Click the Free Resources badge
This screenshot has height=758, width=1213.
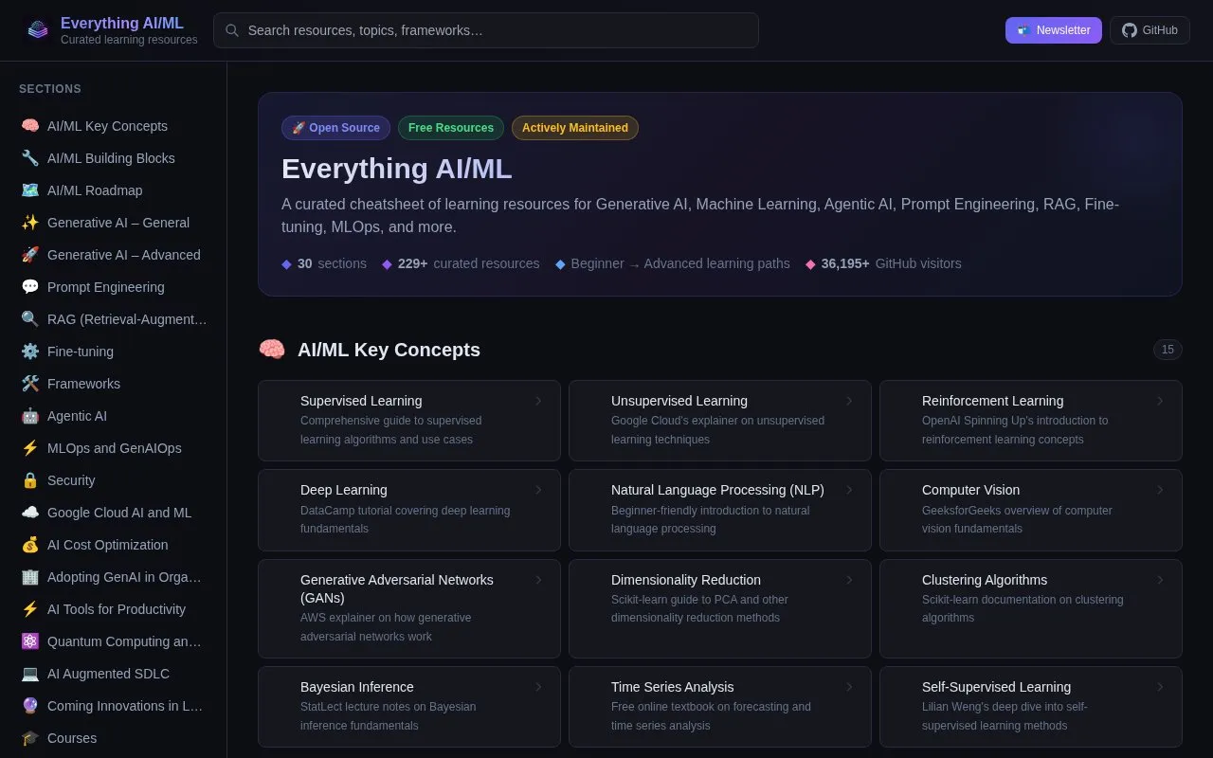(451, 128)
